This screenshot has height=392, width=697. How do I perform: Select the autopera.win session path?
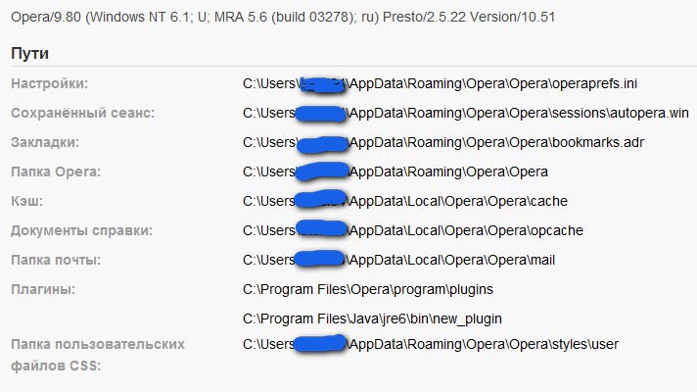coord(466,113)
